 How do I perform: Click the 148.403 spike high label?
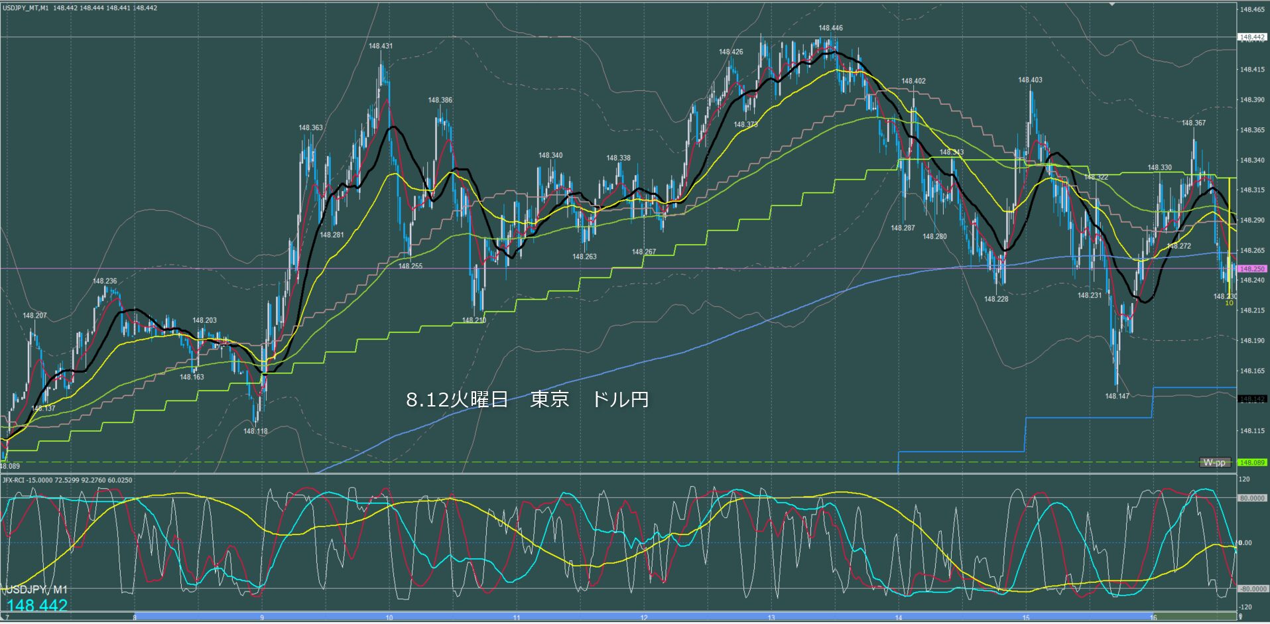(1030, 80)
